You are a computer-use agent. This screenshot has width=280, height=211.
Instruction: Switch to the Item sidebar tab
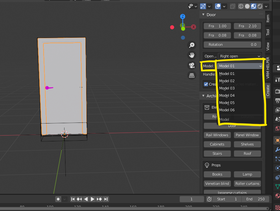pos(268,18)
